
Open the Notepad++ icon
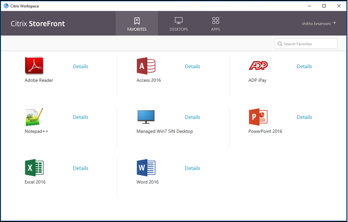[x=34, y=117]
